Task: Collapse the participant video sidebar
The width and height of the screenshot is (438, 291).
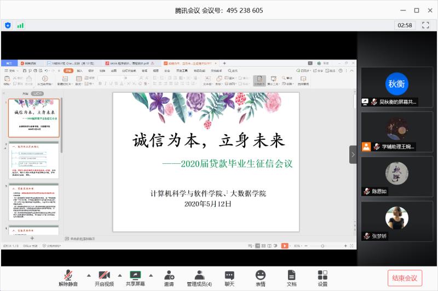Action: 353,155
